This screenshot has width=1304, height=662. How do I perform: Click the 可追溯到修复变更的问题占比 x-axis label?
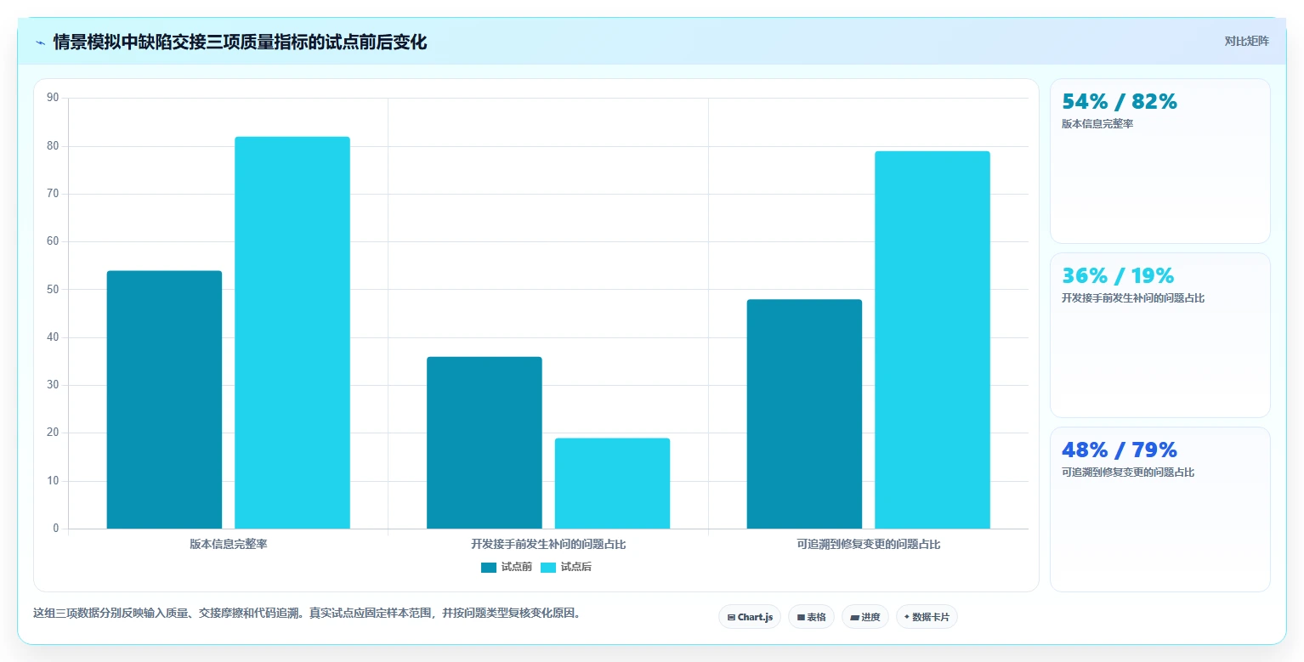tap(869, 544)
